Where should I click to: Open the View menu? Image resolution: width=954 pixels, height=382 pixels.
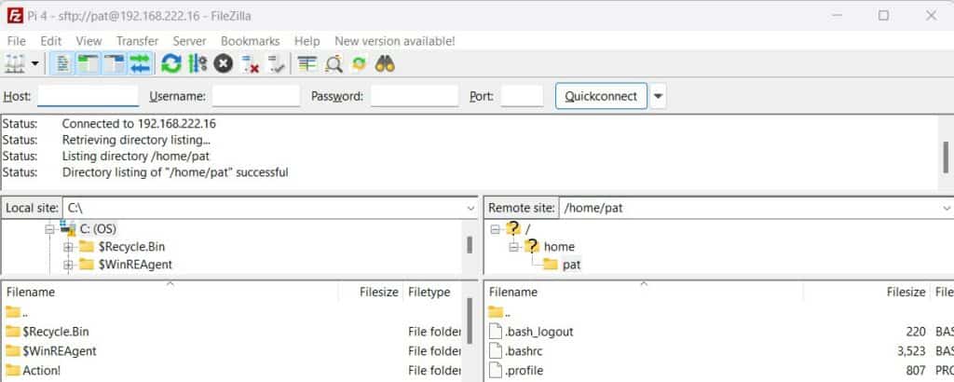tap(89, 41)
